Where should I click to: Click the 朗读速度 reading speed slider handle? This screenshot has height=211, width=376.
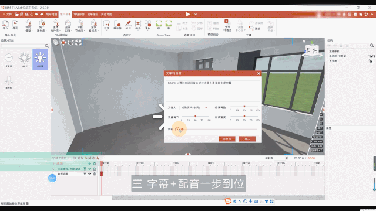(x=244, y=116)
